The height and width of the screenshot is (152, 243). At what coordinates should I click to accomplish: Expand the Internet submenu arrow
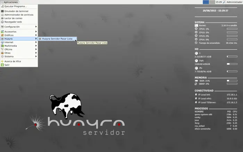pyautogui.click(x=36, y=42)
